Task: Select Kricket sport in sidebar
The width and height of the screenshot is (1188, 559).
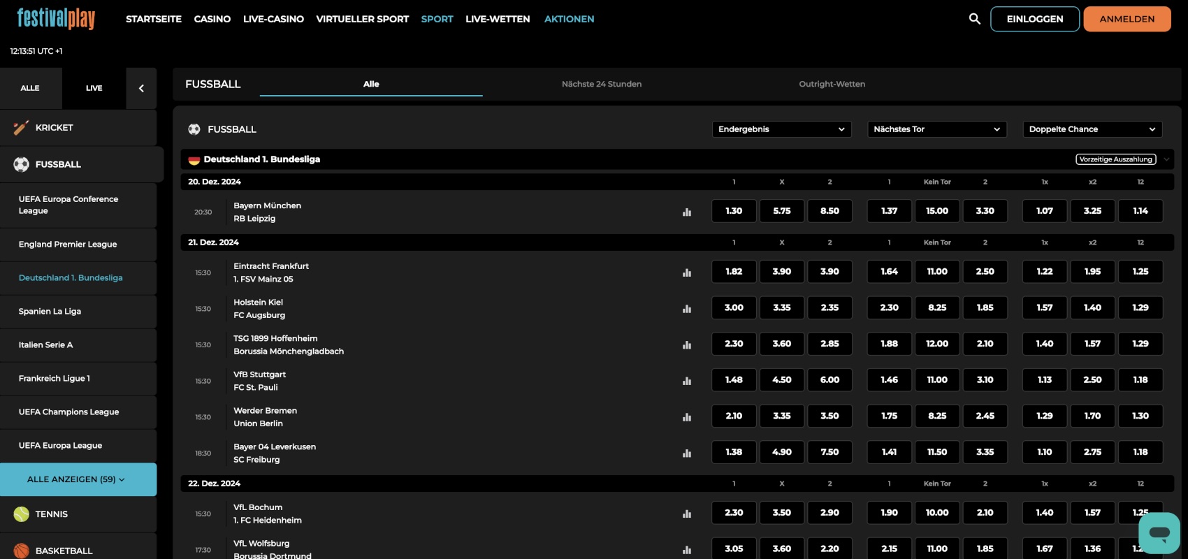Action: [54, 128]
